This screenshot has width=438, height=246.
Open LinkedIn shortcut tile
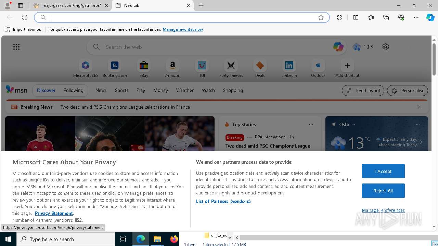tap(289, 69)
